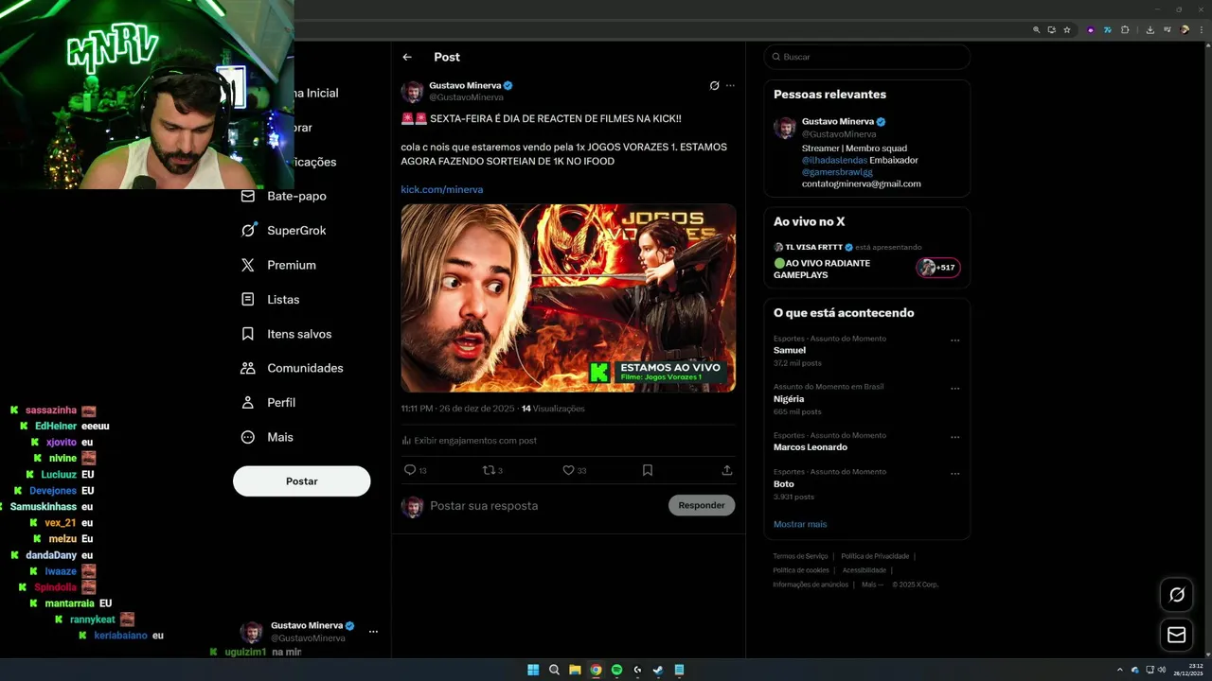Open @ilhadaslendas mention in bio
Viewport: 1212px width, 681px height.
point(834,161)
